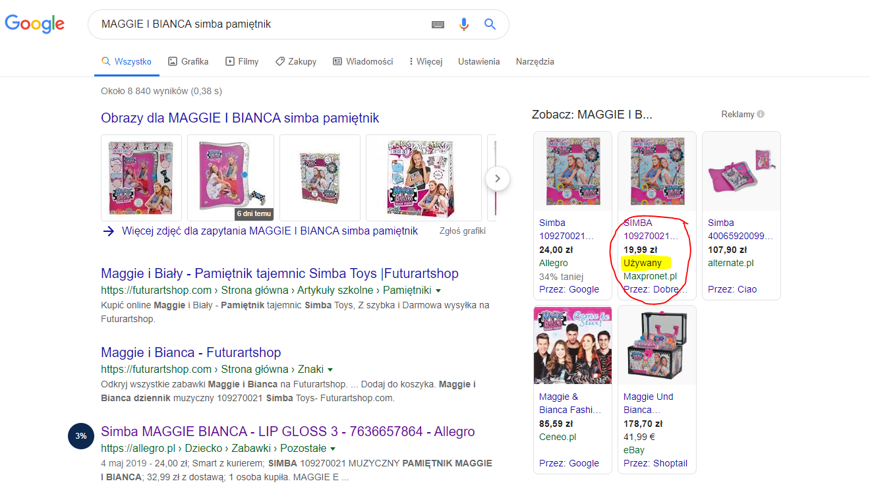Open 'Obrazy dla MAGGIE I BIANCA simba pamiętnik' link
This screenshot has height=500, width=870.
pos(240,118)
